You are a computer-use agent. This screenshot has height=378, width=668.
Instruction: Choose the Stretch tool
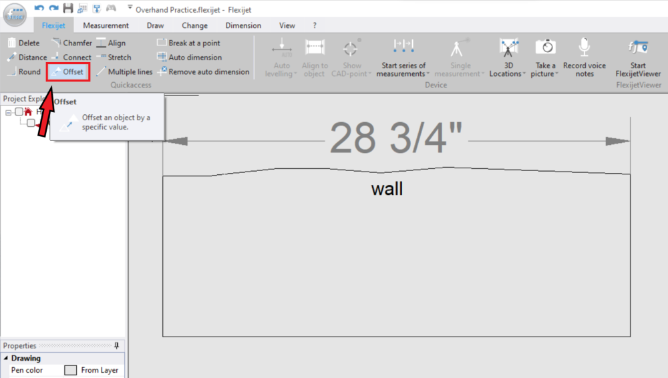(114, 57)
